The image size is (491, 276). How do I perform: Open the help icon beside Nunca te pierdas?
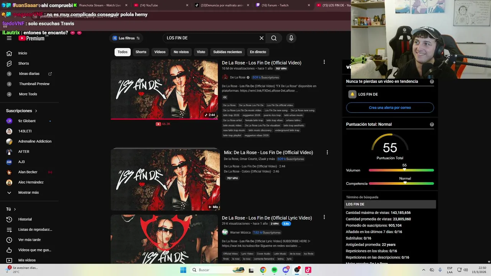pos(432,82)
